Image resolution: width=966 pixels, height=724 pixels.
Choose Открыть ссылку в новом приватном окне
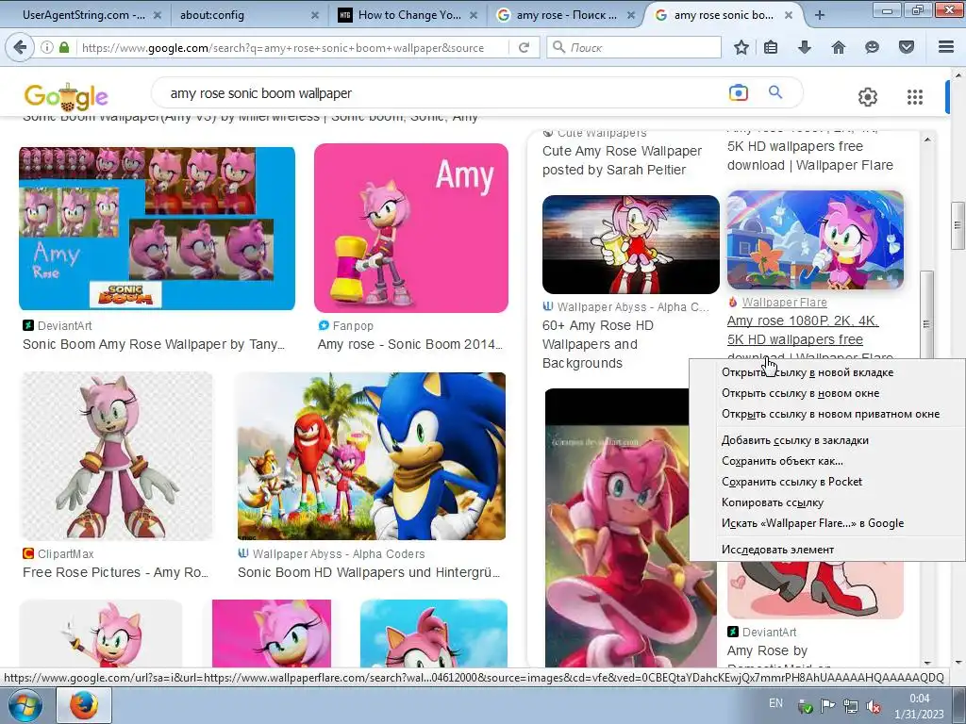tap(830, 415)
